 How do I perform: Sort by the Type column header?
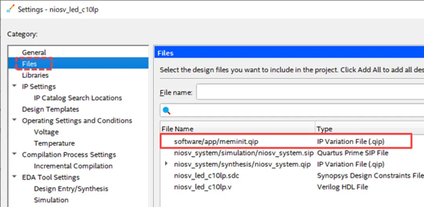coord(369,129)
